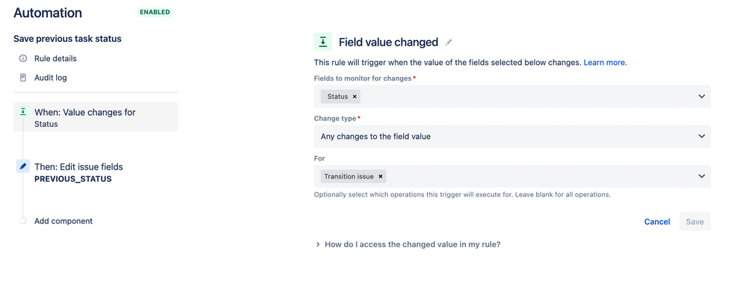
Task: Click the pencil icon beside Field value changed
Action: [x=449, y=43]
